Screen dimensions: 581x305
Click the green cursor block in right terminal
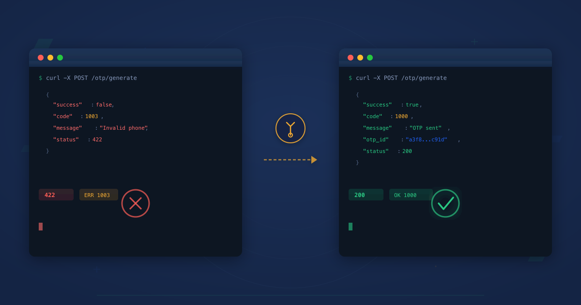(x=351, y=226)
